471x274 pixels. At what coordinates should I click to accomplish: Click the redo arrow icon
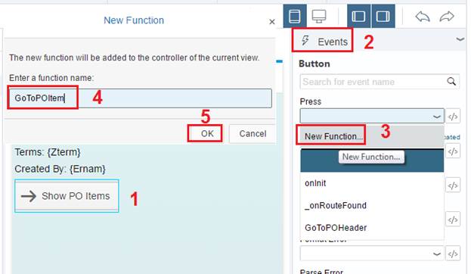click(x=447, y=16)
